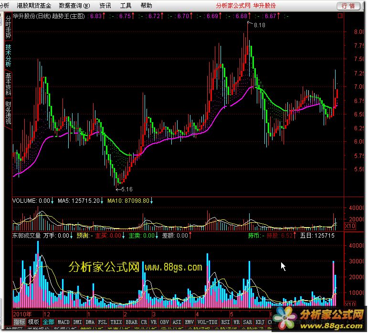Click the 持股: 6.52 value
Image resolution: width=368 pixels, height=333 pixels.
pyautogui.click(x=281, y=236)
